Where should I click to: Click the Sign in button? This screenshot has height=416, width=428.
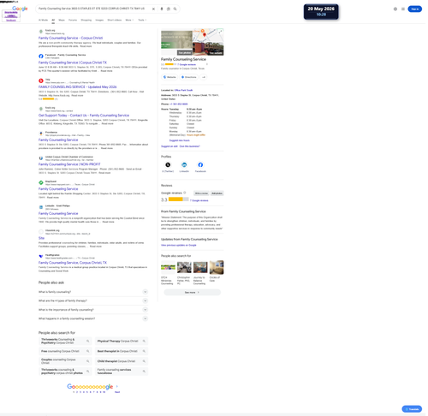point(414,9)
